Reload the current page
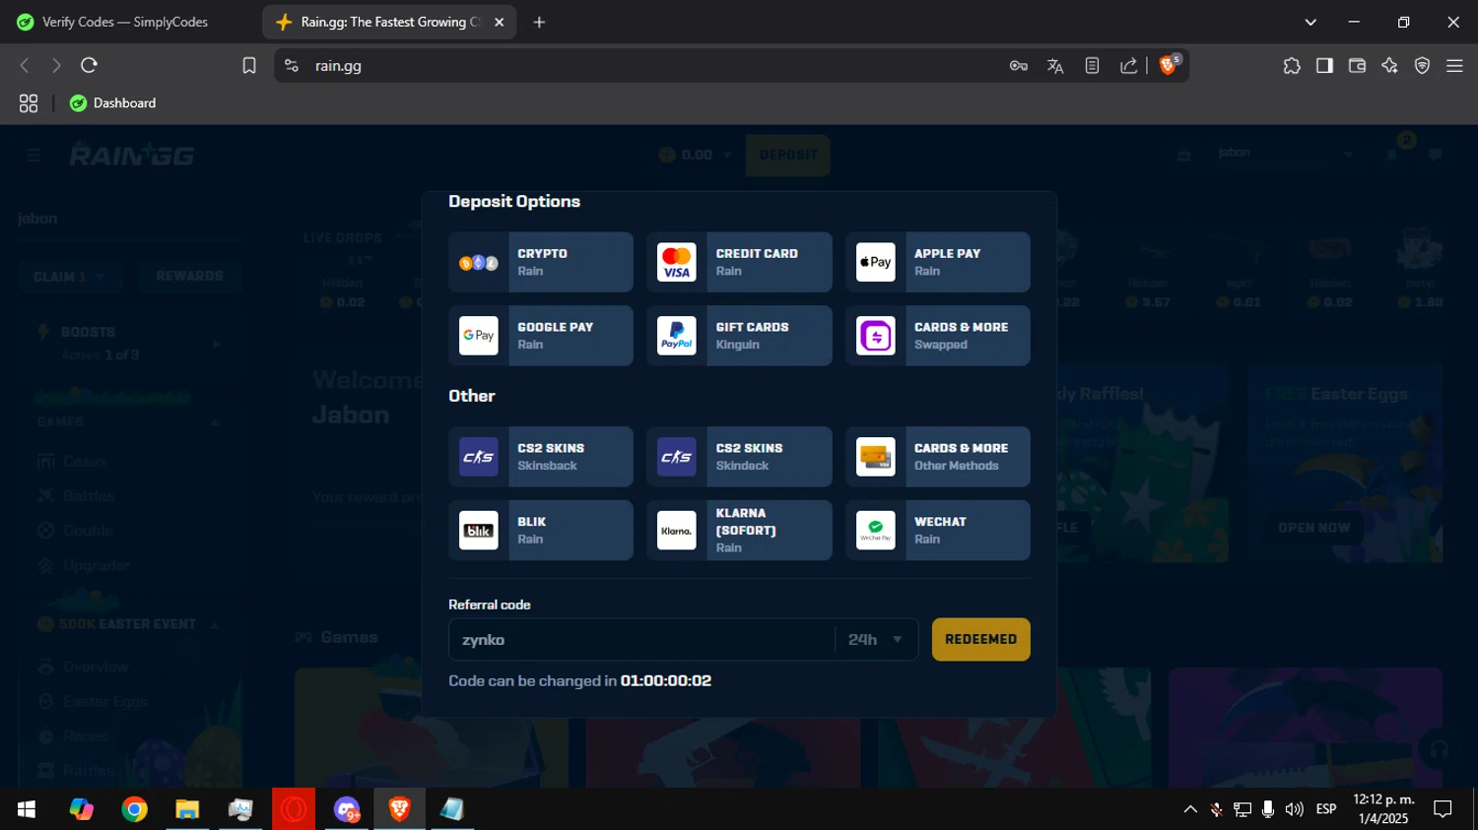Image resolution: width=1478 pixels, height=830 pixels. (x=89, y=65)
